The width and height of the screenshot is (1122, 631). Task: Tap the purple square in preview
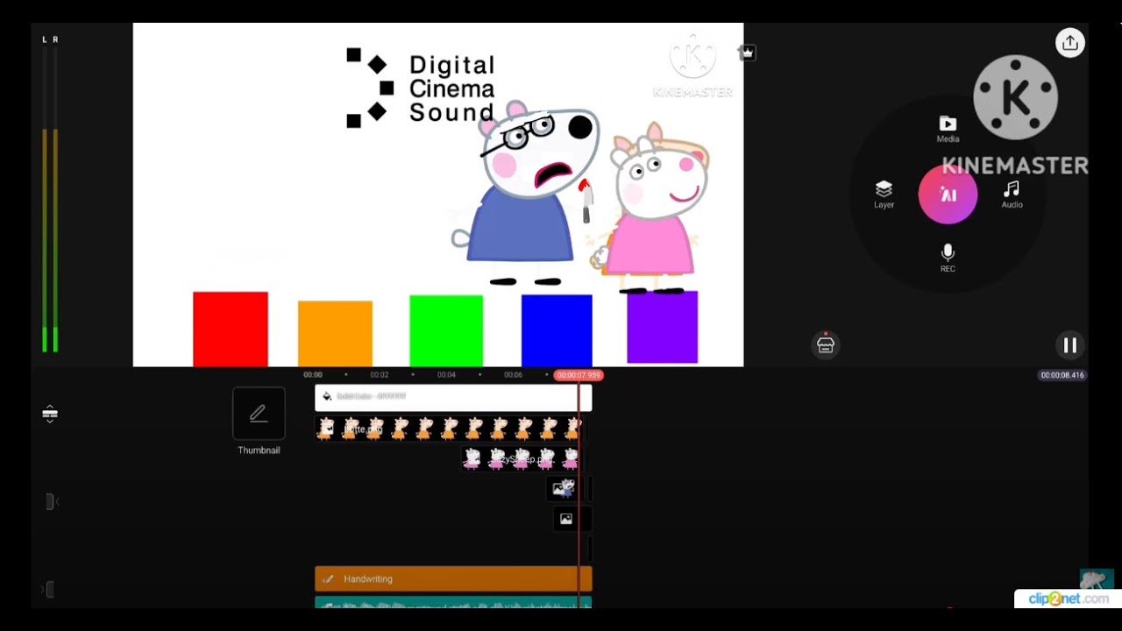pos(663,327)
